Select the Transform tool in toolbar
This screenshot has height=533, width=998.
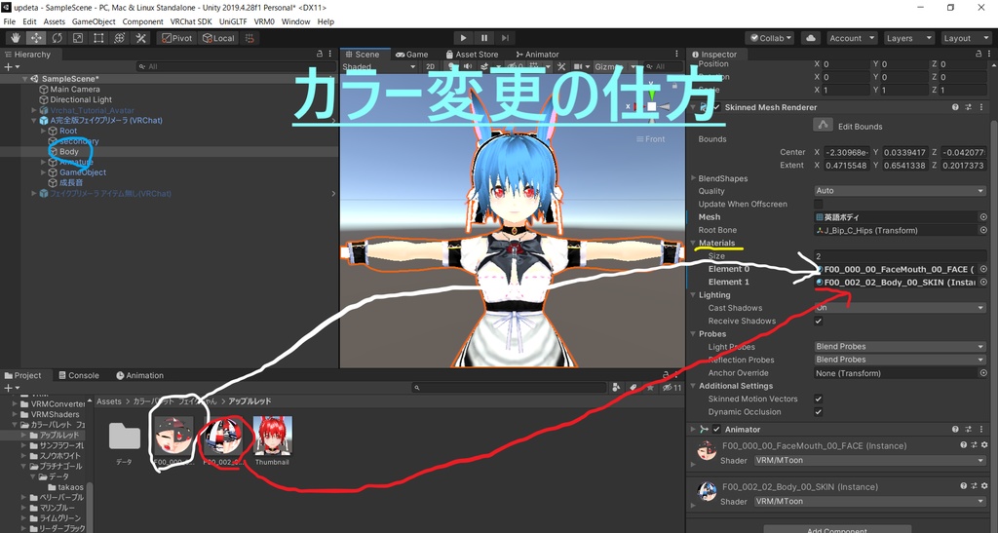(120, 38)
